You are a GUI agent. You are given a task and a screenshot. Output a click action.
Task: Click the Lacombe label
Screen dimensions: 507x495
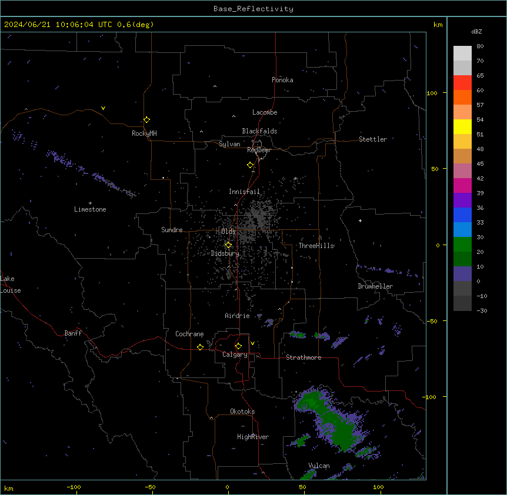pos(265,112)
